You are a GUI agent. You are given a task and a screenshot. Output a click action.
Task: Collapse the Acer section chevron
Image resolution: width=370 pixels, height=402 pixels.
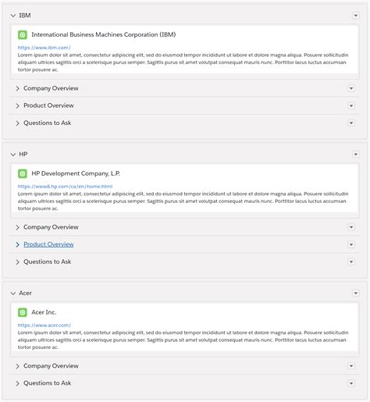click(13, 293)
